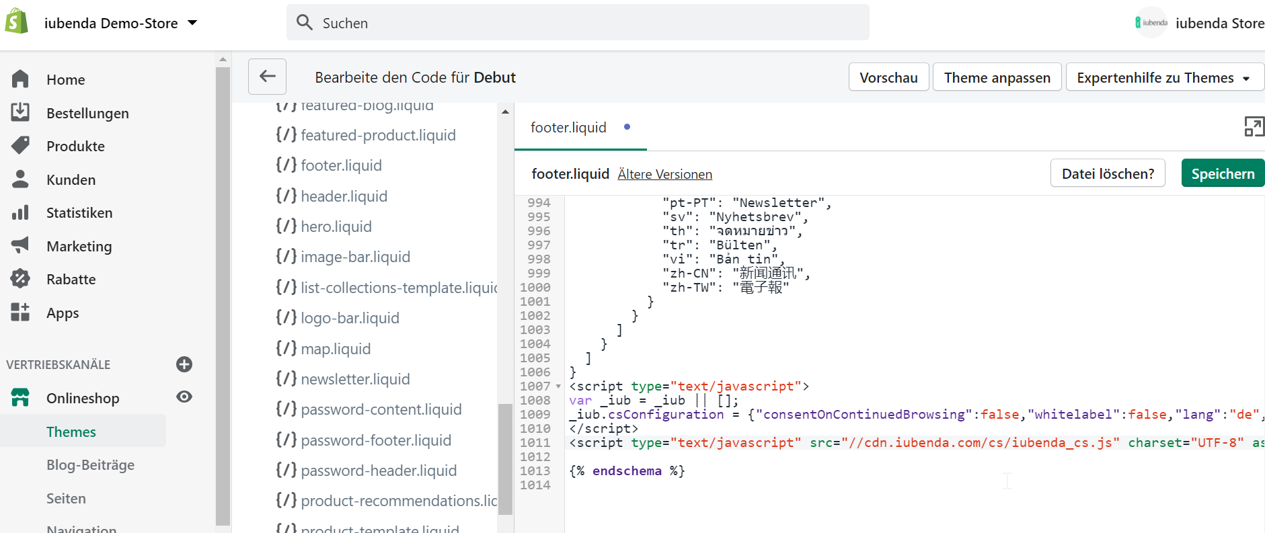This screenshot has width=1265, height=533.
Task: Click the Produkte tag icon
Action: [x=20, y=146]
